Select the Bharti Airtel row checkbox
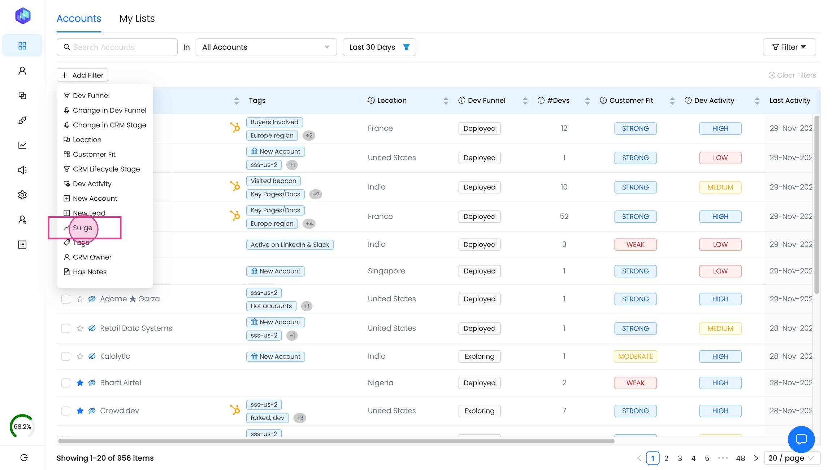The height and width of the screenshot is (470, 832). coord(65,383)
